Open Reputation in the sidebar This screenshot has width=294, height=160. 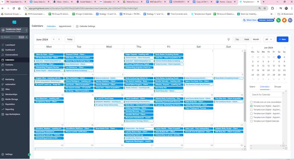(10, 104)
